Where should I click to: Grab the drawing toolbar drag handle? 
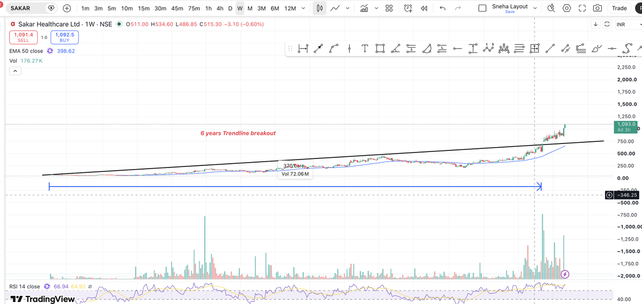pyautogui.click(x=290, y=49)
